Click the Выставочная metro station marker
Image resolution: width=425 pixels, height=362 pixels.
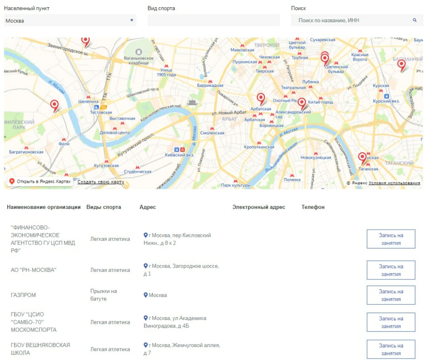(x=122, y=123)
